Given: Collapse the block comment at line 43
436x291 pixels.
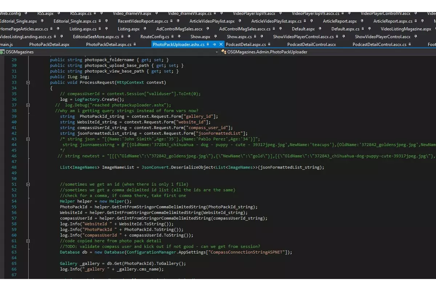Looking at the screenshot, I should tap(28, 139).
